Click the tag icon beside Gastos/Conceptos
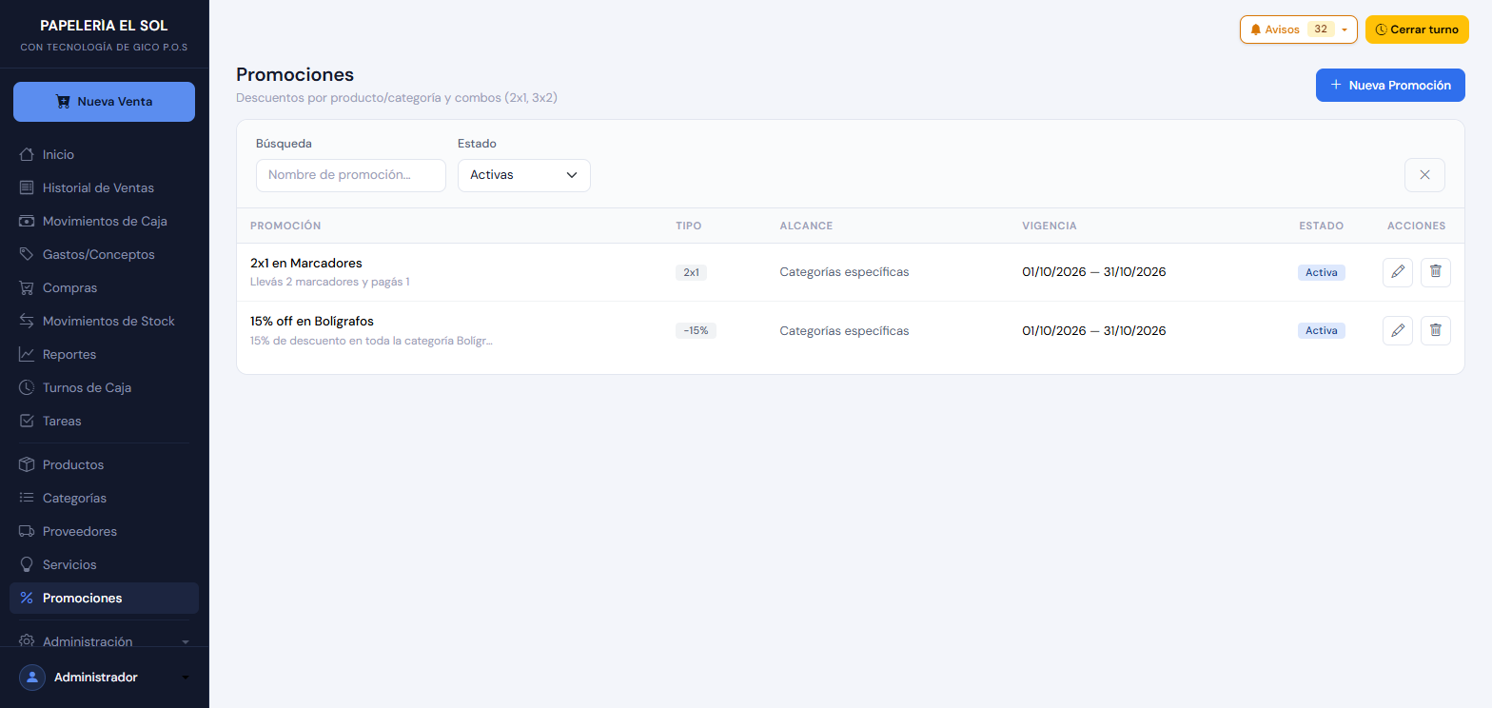Viewport: 1492px width, 708px height. [x=27, y=254]
